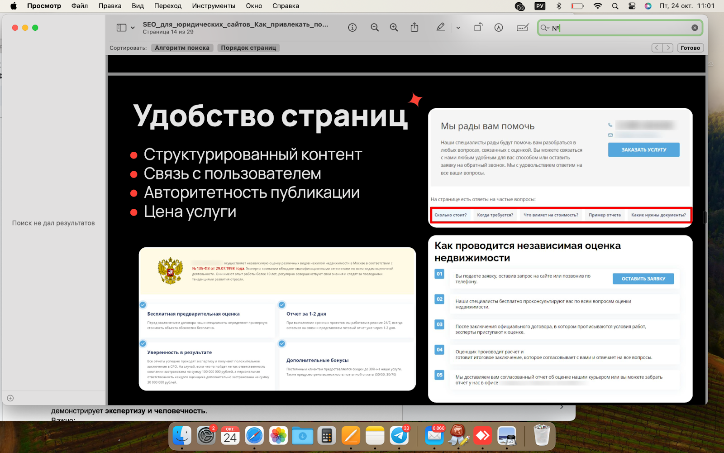
Task: Open Telegram from the Dock
Action: tap(400, 435)
